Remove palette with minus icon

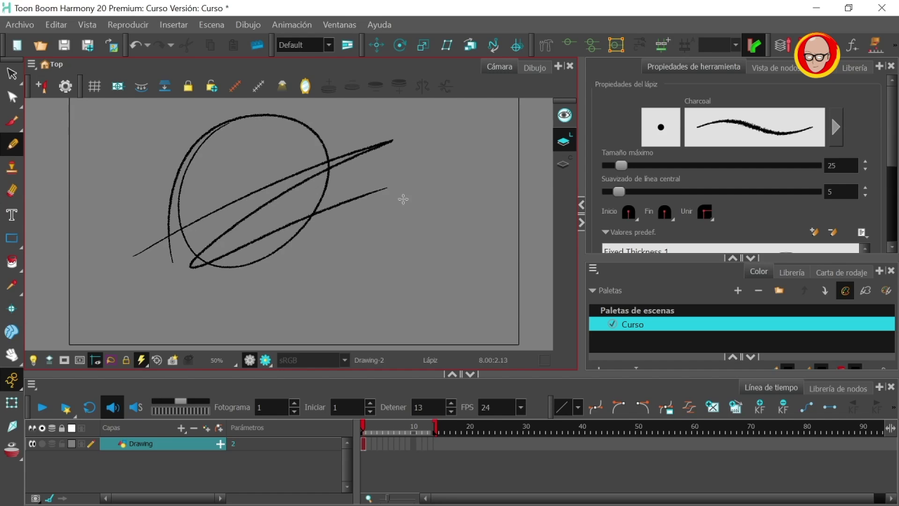coord(759,291)
